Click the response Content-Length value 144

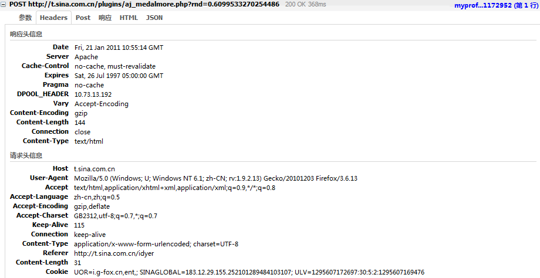[80, 123]
